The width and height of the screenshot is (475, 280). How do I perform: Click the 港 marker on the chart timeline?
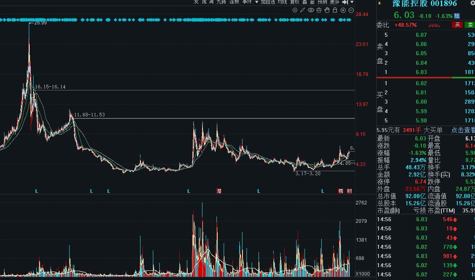tap(218, 191)
